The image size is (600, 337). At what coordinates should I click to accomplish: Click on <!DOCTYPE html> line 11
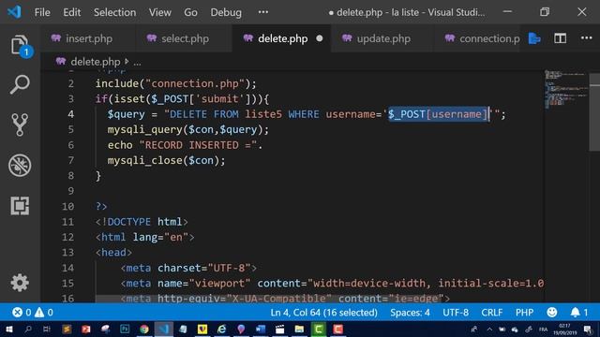point(142,222)
